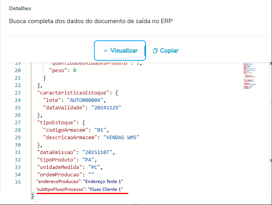Collapse the JSON with Visualizar button
The image size is (272, 205).
(x=120, y=51)
